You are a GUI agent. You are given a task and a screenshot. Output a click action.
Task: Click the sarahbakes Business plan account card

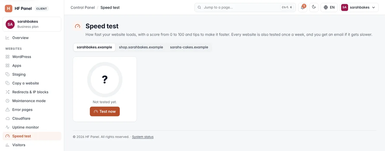32,24
